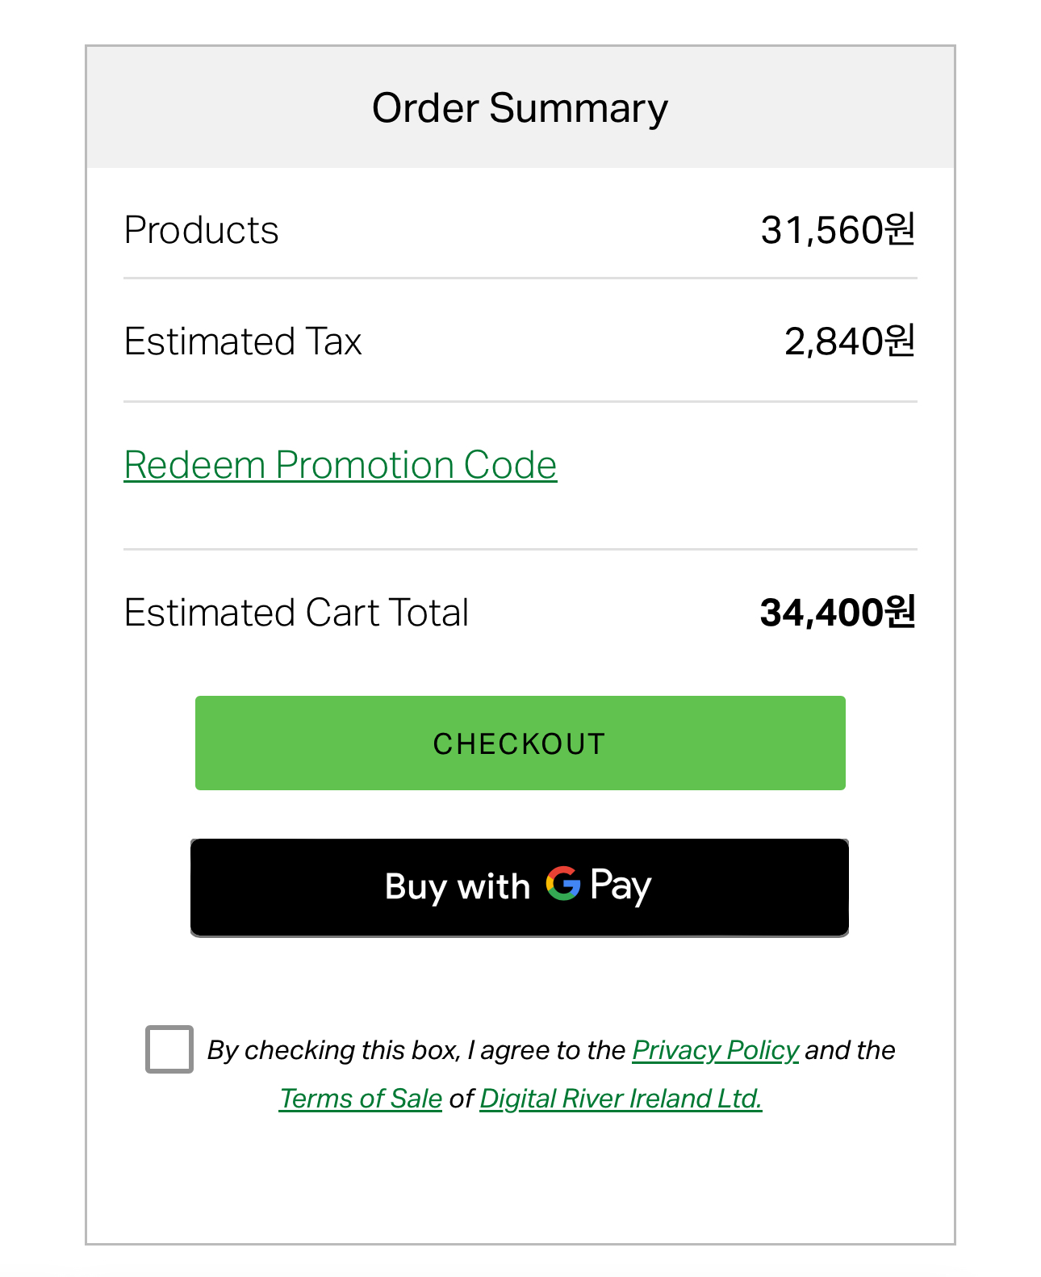Click the bold 34,400원 cart total
Screen dimensions: 1041x1277
point(837,613)
